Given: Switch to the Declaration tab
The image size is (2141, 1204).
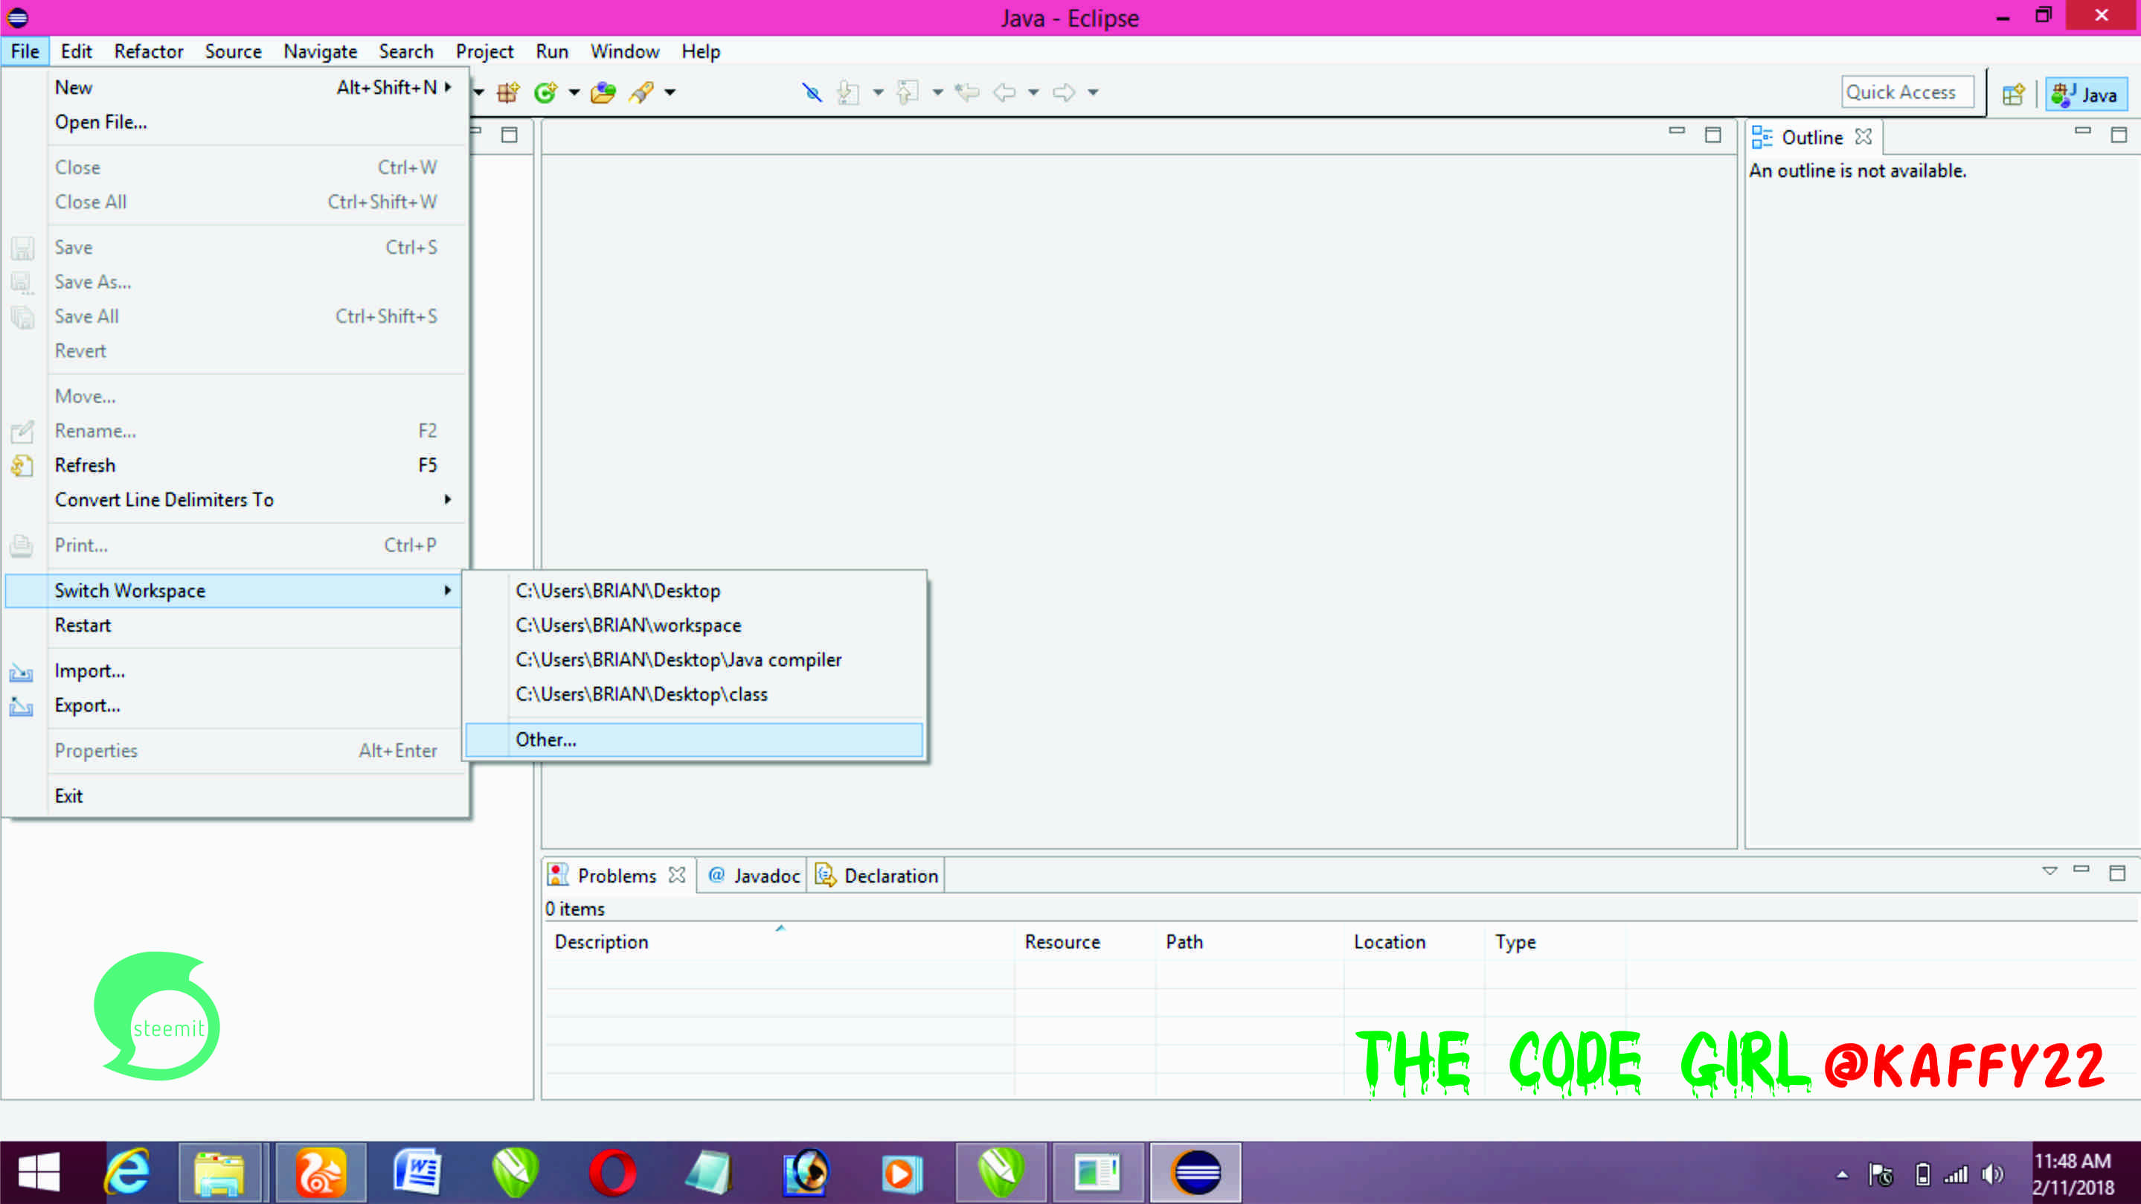Looking at the screenshot, I should click(x=877, y=876).
